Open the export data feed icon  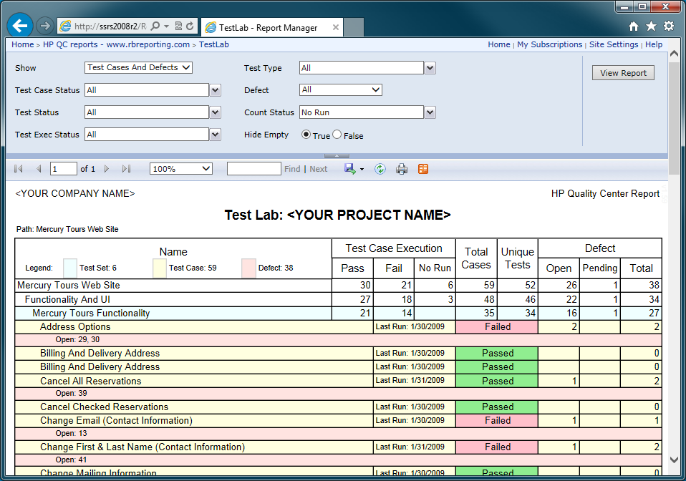421,169
